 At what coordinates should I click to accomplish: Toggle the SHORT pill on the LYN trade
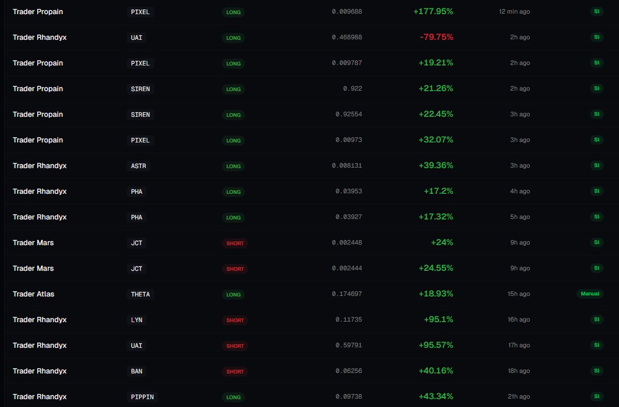click(x=234, y=320)
